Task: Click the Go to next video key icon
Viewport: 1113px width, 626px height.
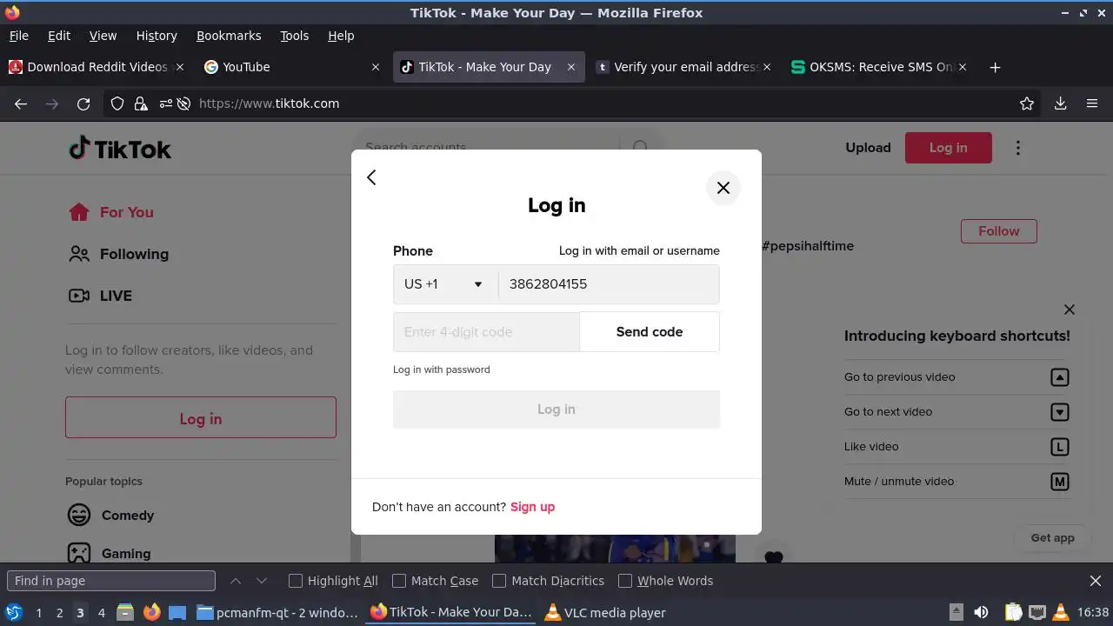Action: point(1059,412)
